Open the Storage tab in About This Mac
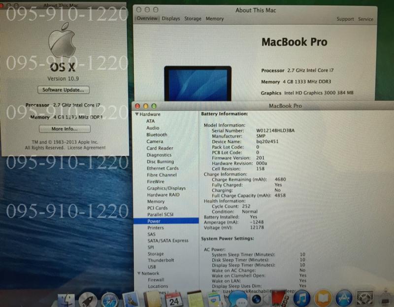The height and width of the screenshot is (307, 394). click(x=193, y=19)
